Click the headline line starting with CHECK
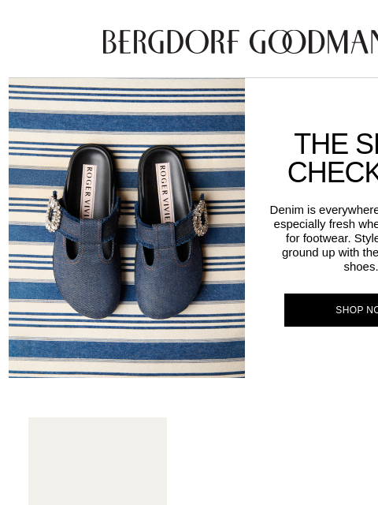Image resolution: width=378 pixels, height=505 pixels. pyautogui.click(x=333, y=172)
